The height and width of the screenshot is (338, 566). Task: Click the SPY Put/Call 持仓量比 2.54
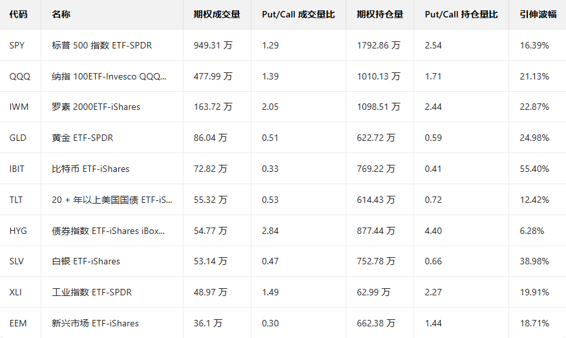pyautogui.click(x=434, y=45)
